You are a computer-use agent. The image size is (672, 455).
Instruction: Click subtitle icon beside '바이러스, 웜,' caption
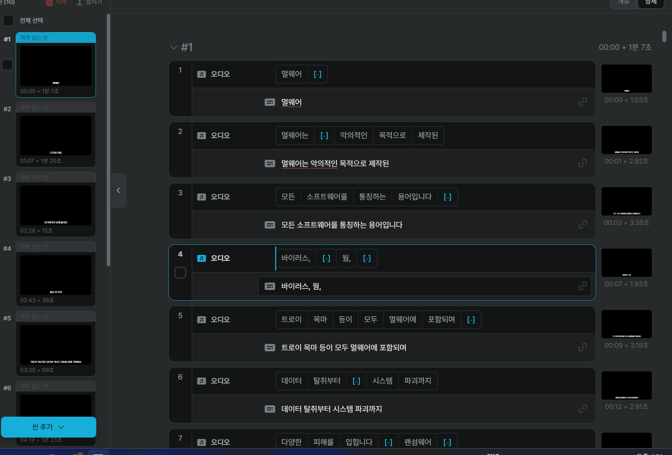270,286
